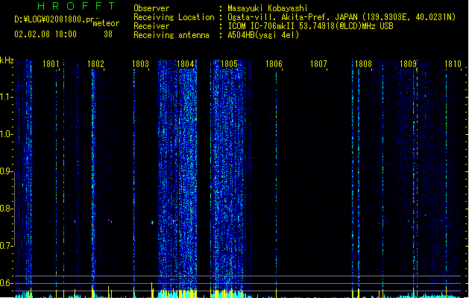Click the 1810 time marker

tap(453, 64)
